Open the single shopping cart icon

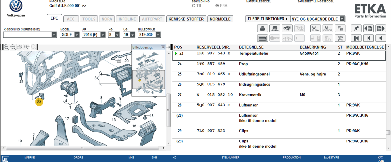[x=340, y=28]
